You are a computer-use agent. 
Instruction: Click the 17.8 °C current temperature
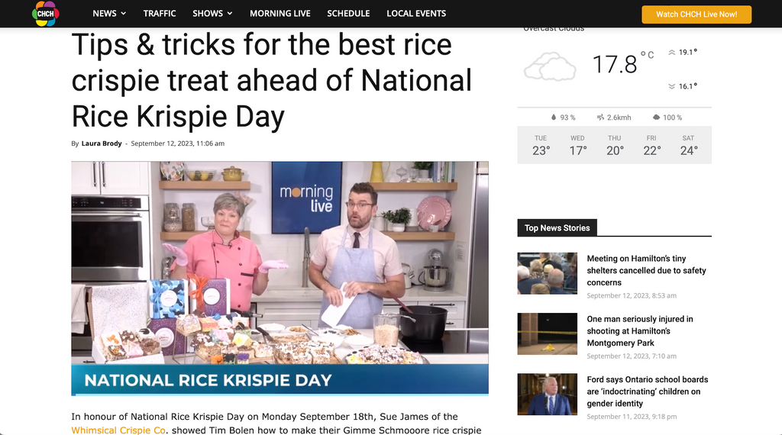(x=623, y=64)
